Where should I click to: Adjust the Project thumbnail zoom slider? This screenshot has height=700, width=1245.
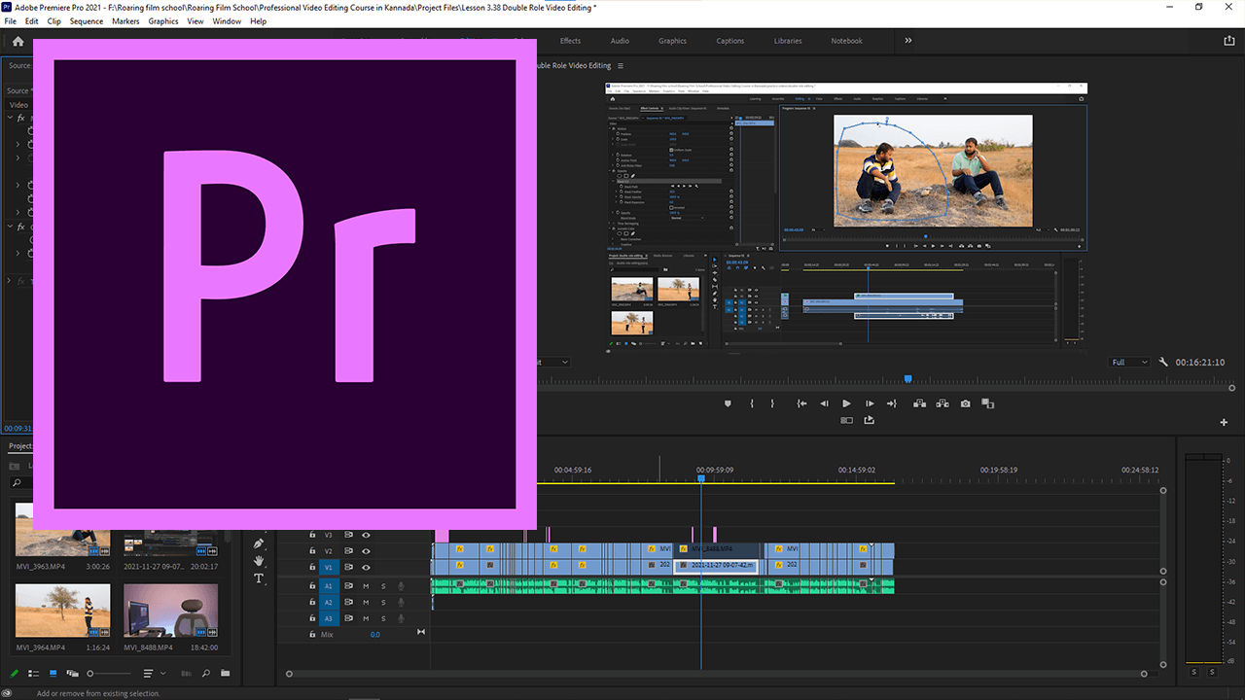coord(110,673)
